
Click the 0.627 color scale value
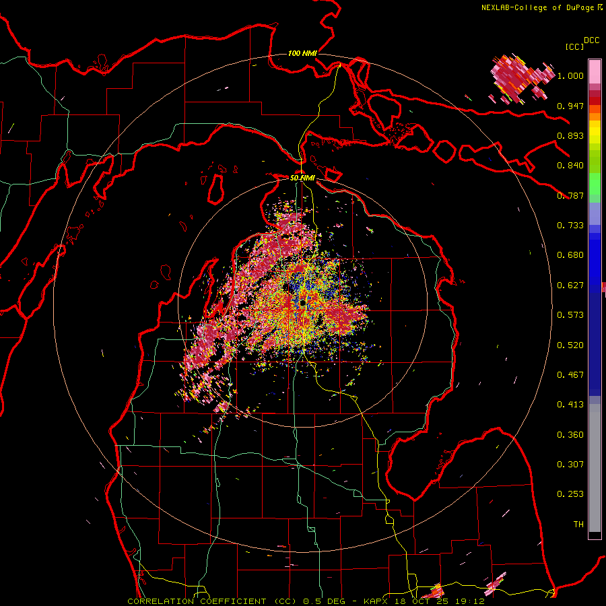[x=570, y=285]
